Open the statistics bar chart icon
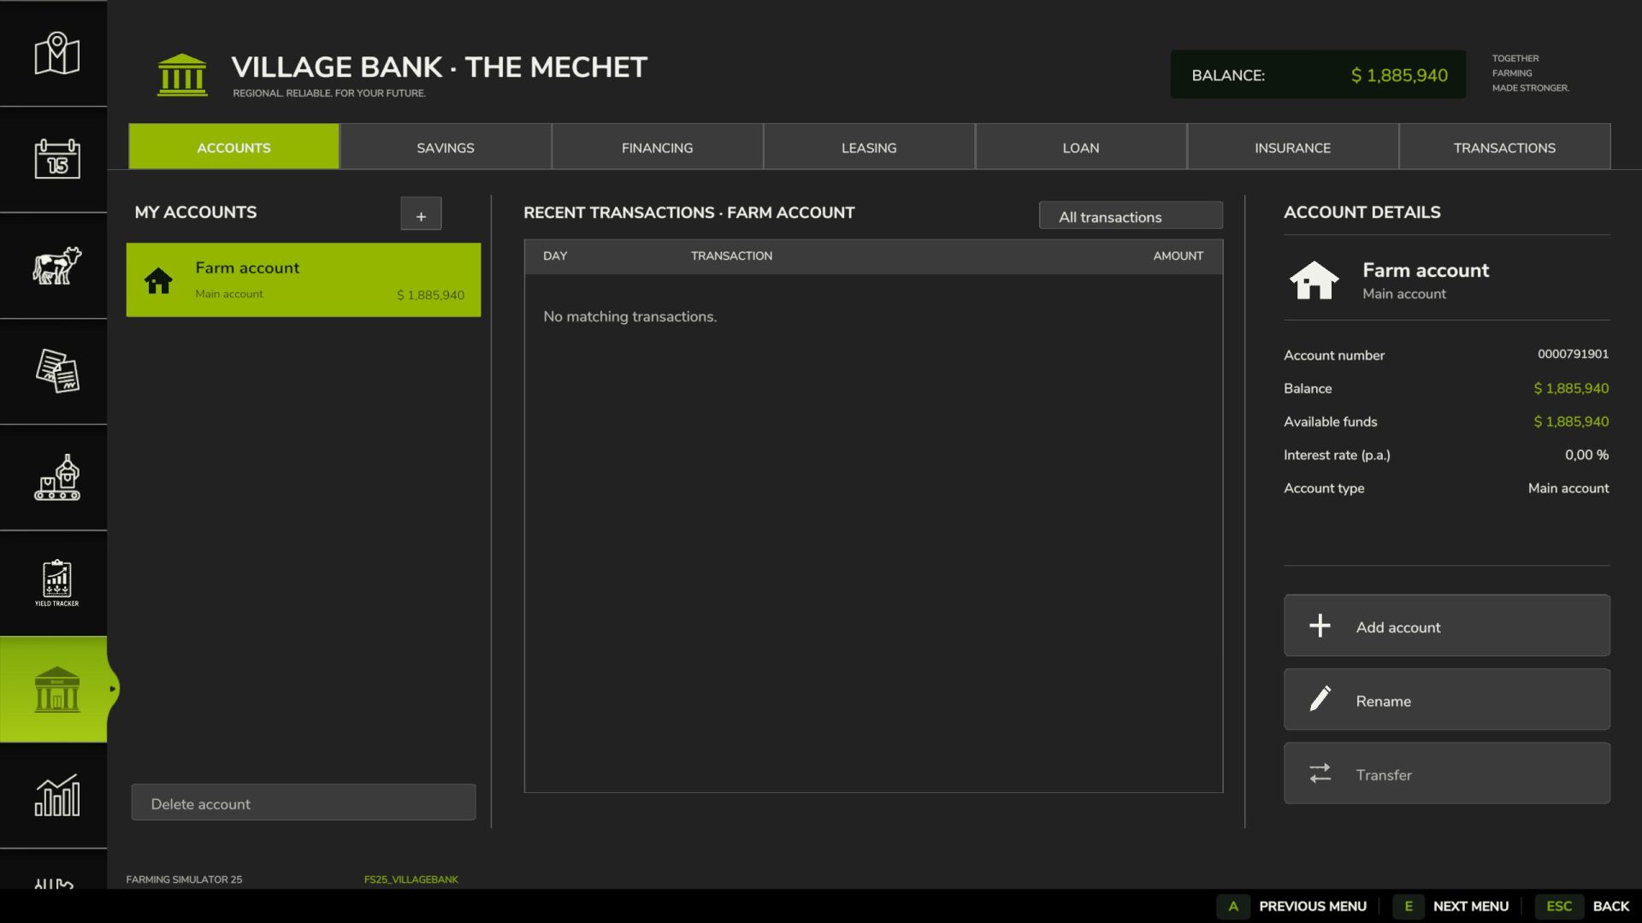1642x923 pixels. coord(56,795)
